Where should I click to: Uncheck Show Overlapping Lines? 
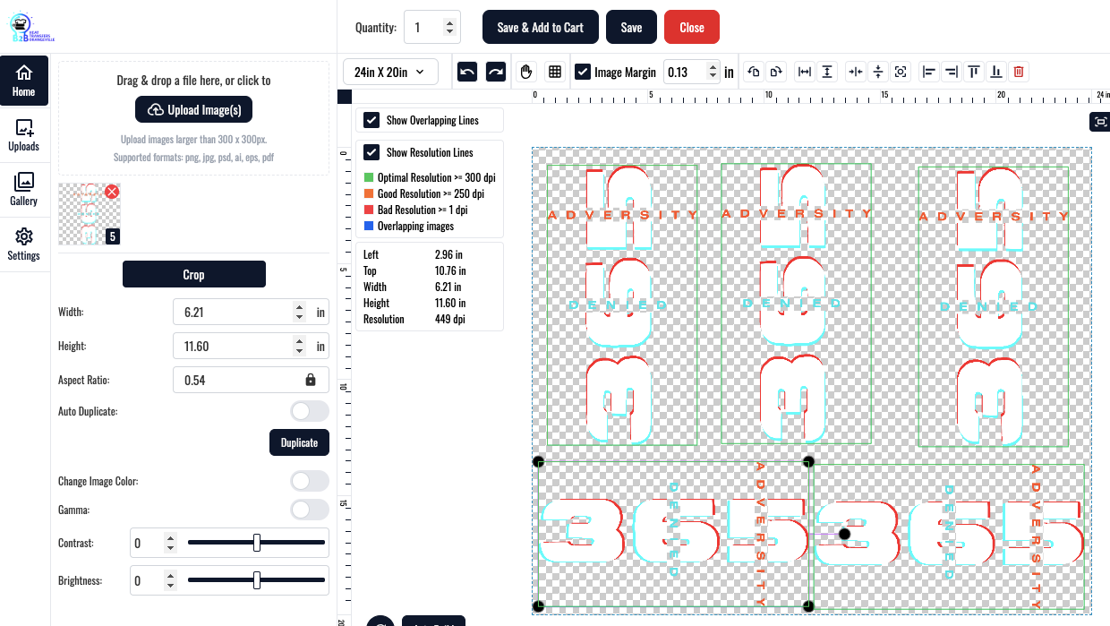pos(371,120)
